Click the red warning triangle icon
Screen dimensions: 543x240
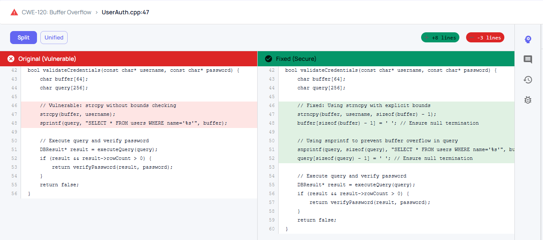tap(14, 12)
